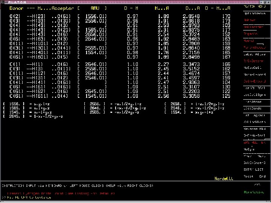Screen dimensions: 271x203
Task: Toggle the Round option in side menu
Action: pos(249,41)
